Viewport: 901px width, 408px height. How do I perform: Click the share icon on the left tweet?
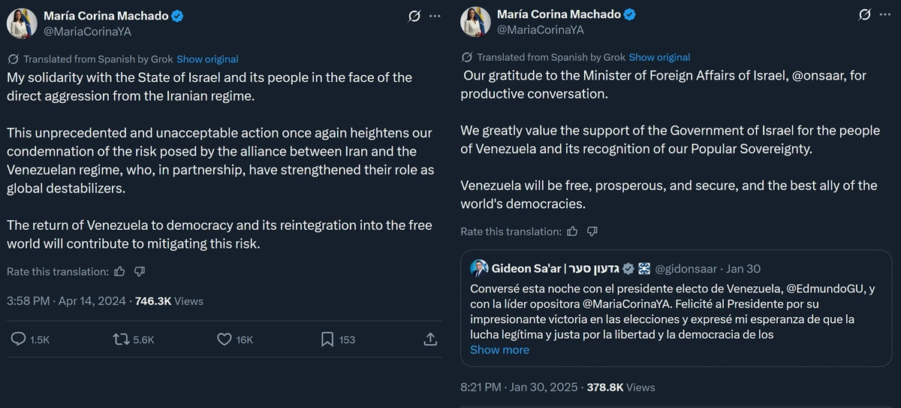coord(430,340)
